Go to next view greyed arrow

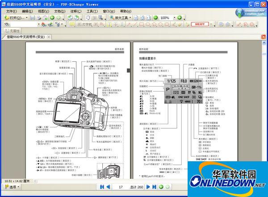59,17
